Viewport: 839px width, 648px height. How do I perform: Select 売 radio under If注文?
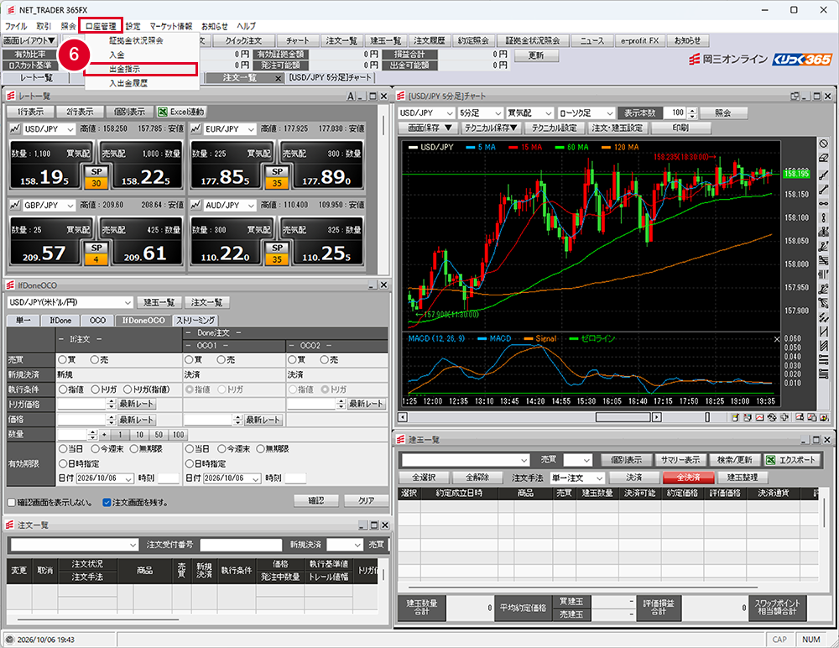point(96,360)
